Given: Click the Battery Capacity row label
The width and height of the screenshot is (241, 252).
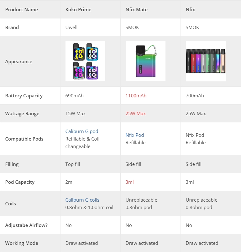Looking at the screenshot, I should 24,95.
